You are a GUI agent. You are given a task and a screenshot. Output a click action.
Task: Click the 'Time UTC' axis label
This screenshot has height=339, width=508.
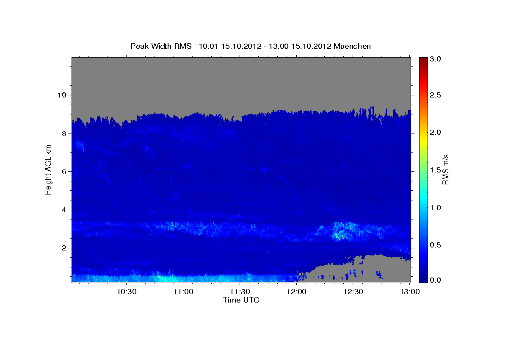tap(241, 300)
